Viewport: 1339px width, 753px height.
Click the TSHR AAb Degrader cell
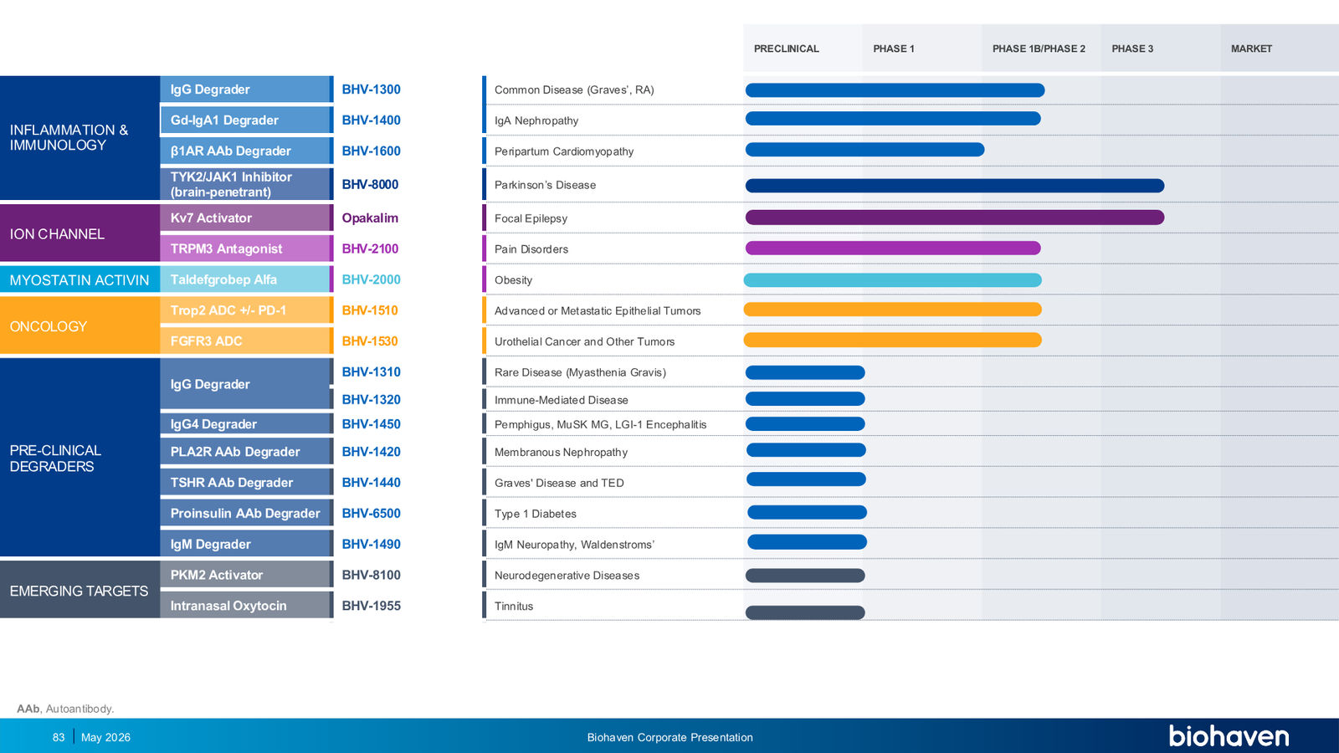click(246, 482)
